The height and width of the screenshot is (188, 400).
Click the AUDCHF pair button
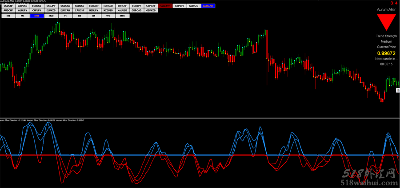8,10
